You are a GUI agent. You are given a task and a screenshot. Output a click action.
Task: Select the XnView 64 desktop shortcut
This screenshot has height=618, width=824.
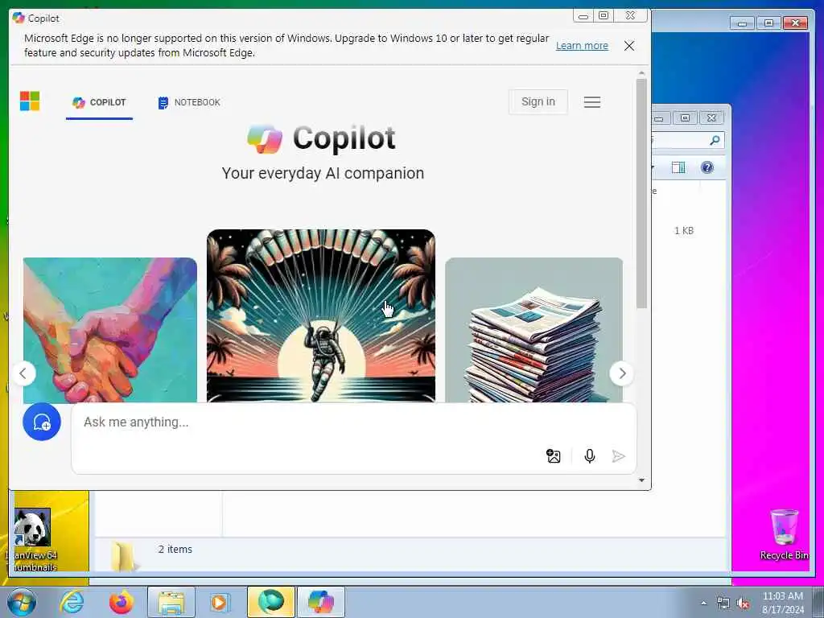tap(32, 540)
